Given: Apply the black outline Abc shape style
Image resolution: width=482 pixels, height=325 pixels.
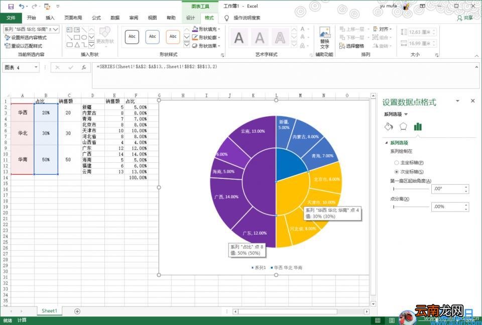Looking at the screenshot, I should coord(132,37).
